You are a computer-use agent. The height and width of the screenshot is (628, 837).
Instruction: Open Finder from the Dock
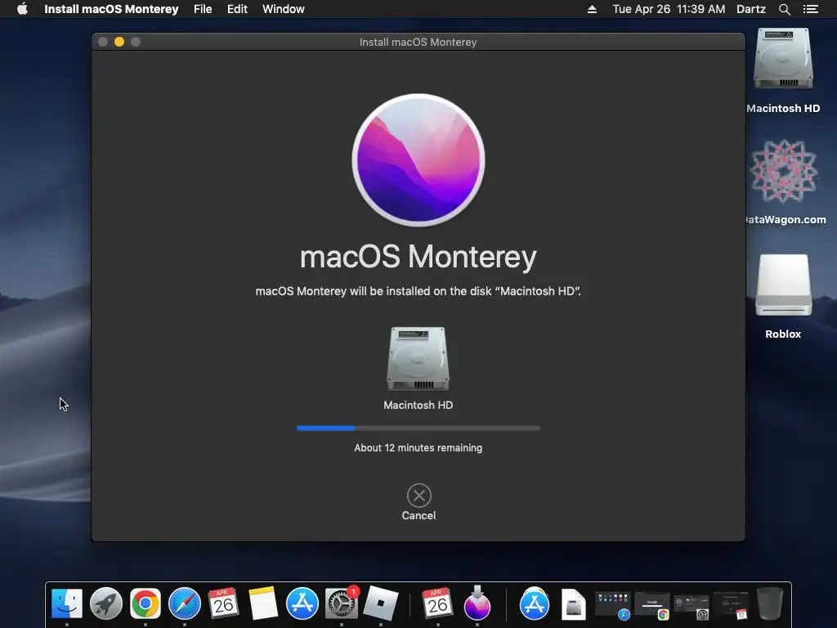67,604
